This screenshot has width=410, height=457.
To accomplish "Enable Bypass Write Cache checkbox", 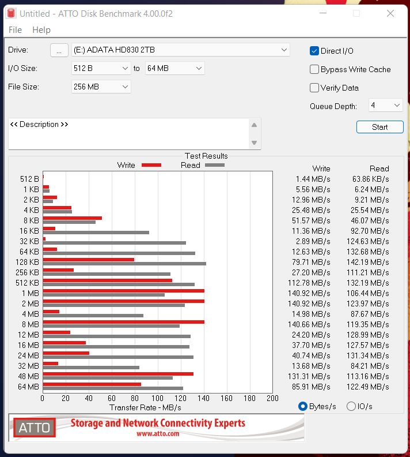I will (x=314, y=69).
